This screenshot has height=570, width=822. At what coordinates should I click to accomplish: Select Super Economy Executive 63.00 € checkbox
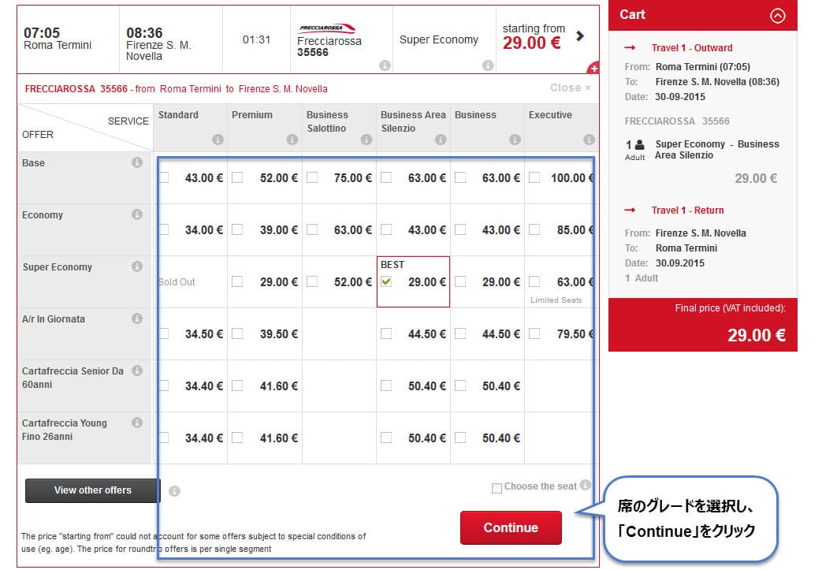[x=534, y=281]
